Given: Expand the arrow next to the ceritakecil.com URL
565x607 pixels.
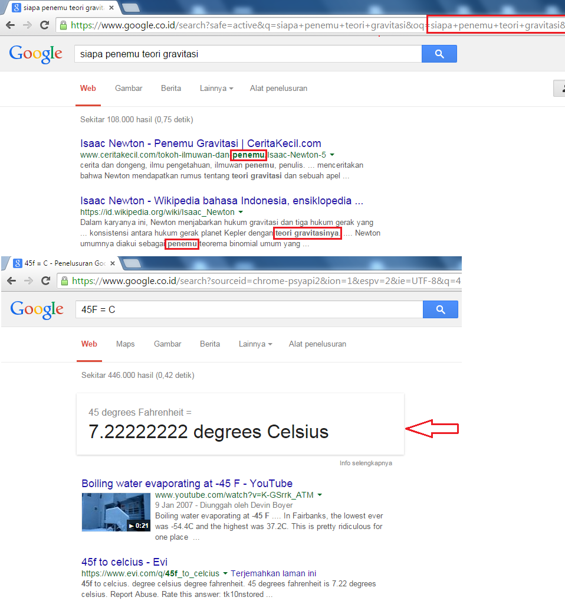Looking at the screenshot, I should coord(332,155).
